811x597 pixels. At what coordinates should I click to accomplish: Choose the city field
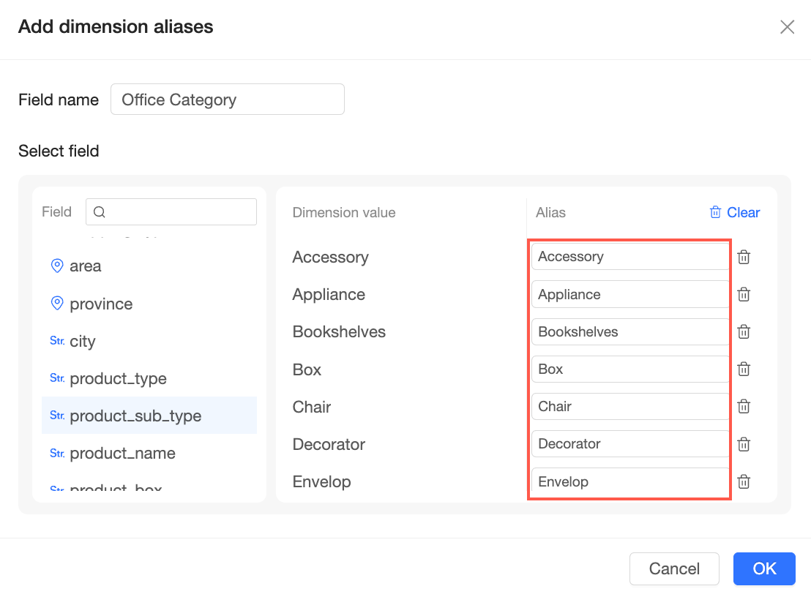(x=83, y=342)
